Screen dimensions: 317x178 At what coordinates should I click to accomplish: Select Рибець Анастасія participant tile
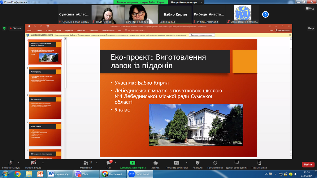click(209, 14)
